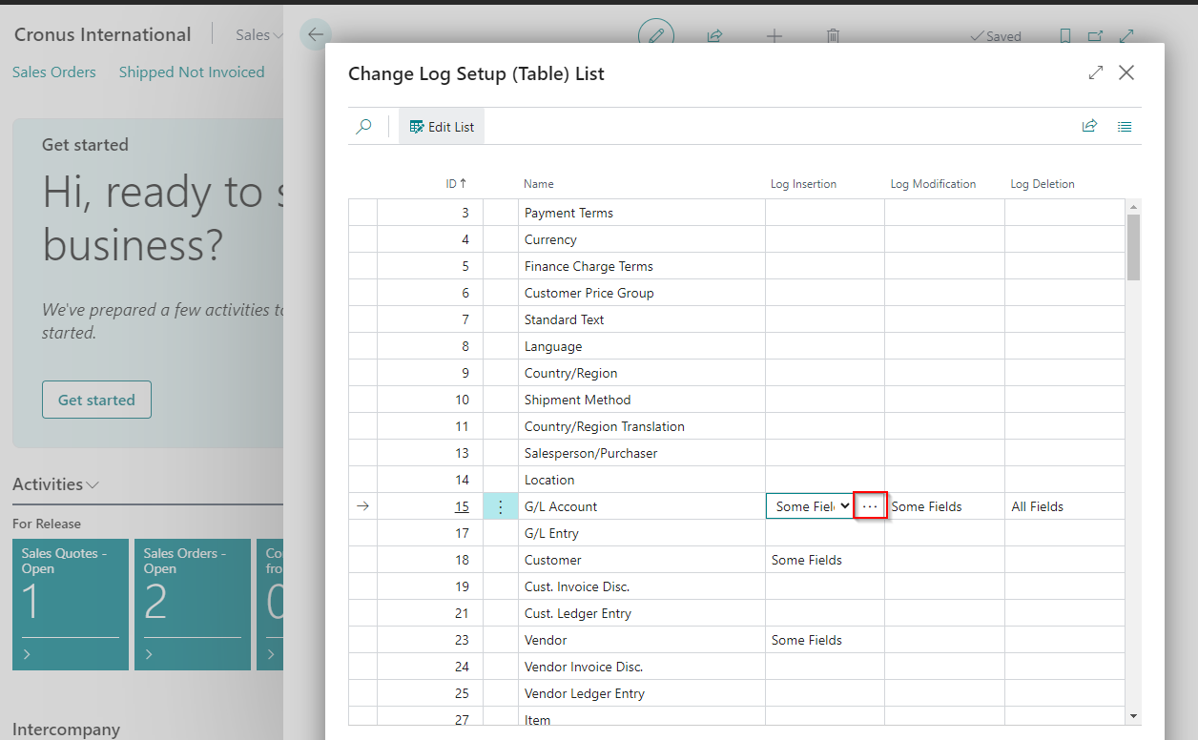Select the Country/Region row
This screenshot has height=740, width=1198.
pos(736,373)
